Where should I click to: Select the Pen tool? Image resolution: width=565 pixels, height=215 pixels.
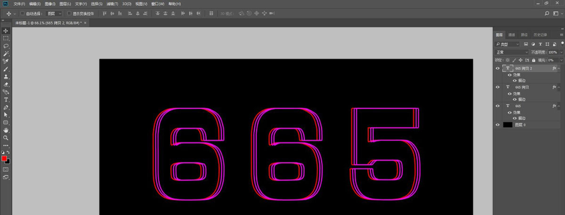click(x=6, y=107)
